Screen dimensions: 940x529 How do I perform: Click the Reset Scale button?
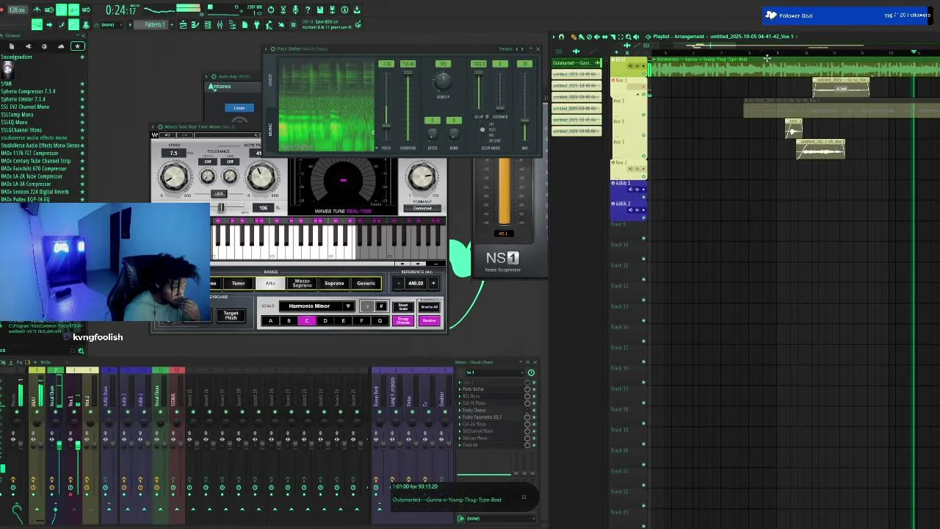[x=402, y=306]
